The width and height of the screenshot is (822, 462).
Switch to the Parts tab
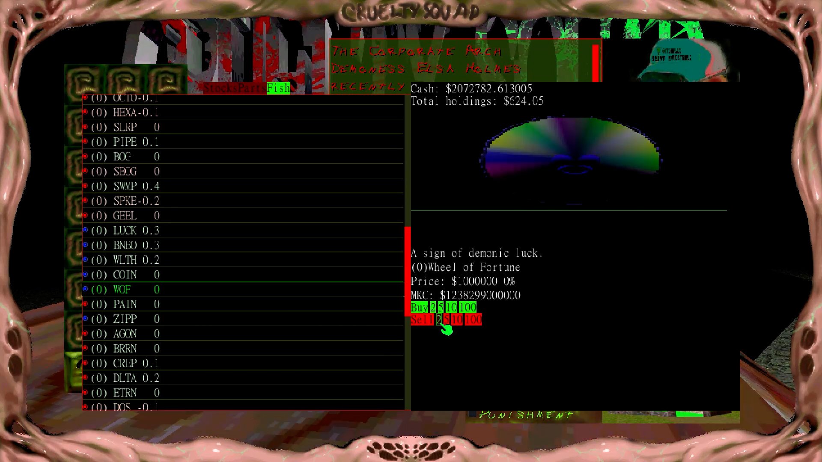pyautogui.click(x=253, y=88)
